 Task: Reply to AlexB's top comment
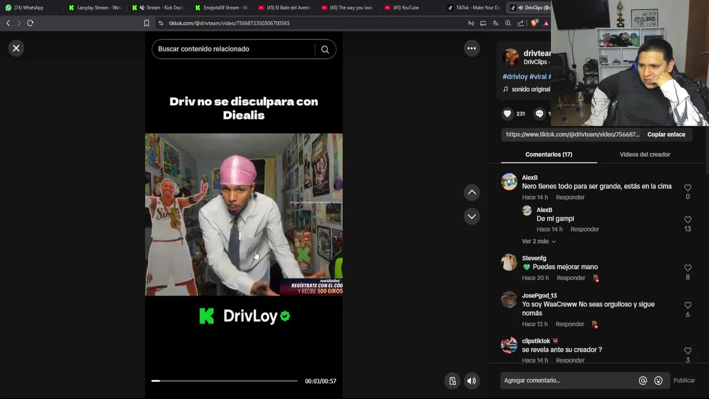click(570, 197)
